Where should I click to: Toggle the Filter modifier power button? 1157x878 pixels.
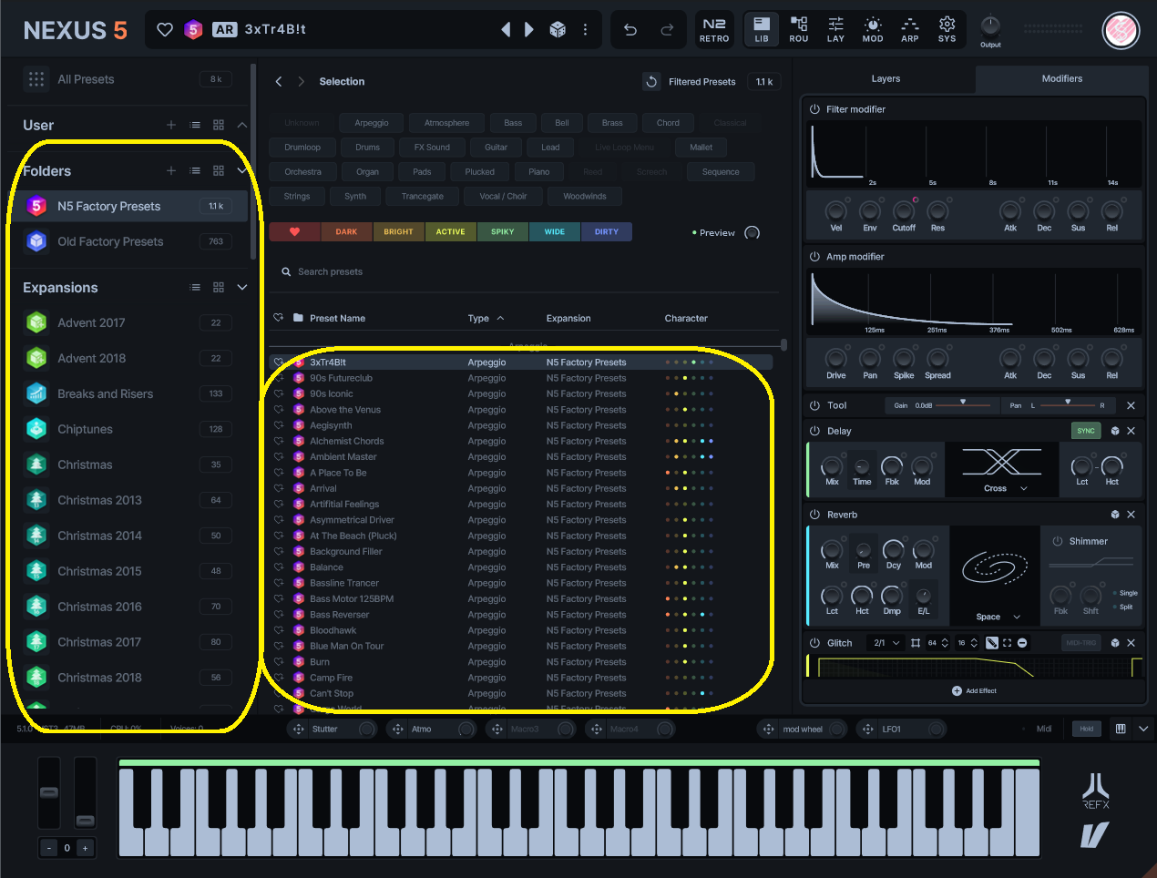point(814,109)
